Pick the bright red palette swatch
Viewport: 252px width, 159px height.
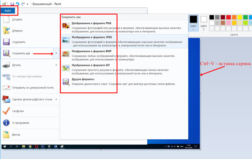(228, 17)
